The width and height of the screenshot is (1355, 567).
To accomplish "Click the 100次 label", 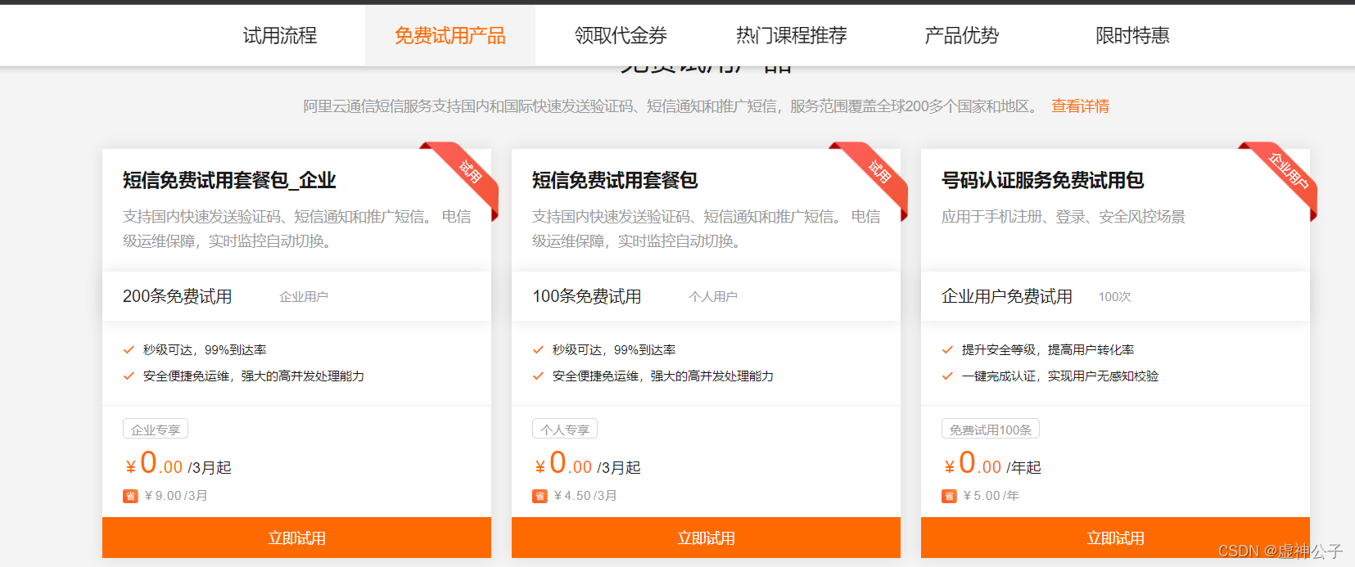I will (x=1114, y=297).
